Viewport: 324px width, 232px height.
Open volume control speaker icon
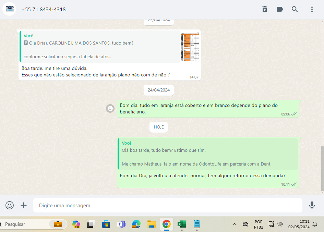tap(280, 224)
